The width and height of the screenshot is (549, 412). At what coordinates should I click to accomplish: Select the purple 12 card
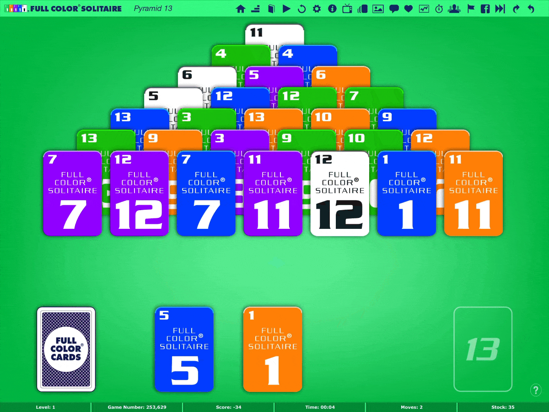(140, 194)
